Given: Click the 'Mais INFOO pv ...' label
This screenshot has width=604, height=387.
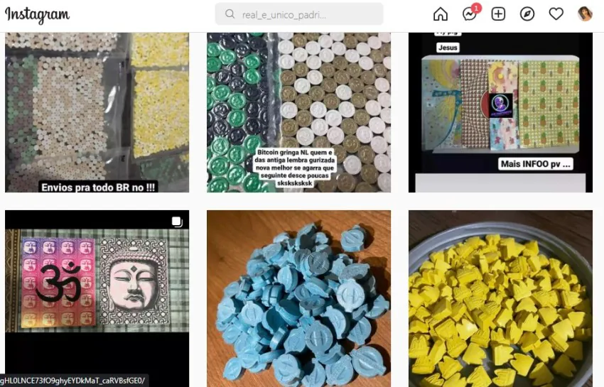Looking at the screenshot, I should 536,164.
